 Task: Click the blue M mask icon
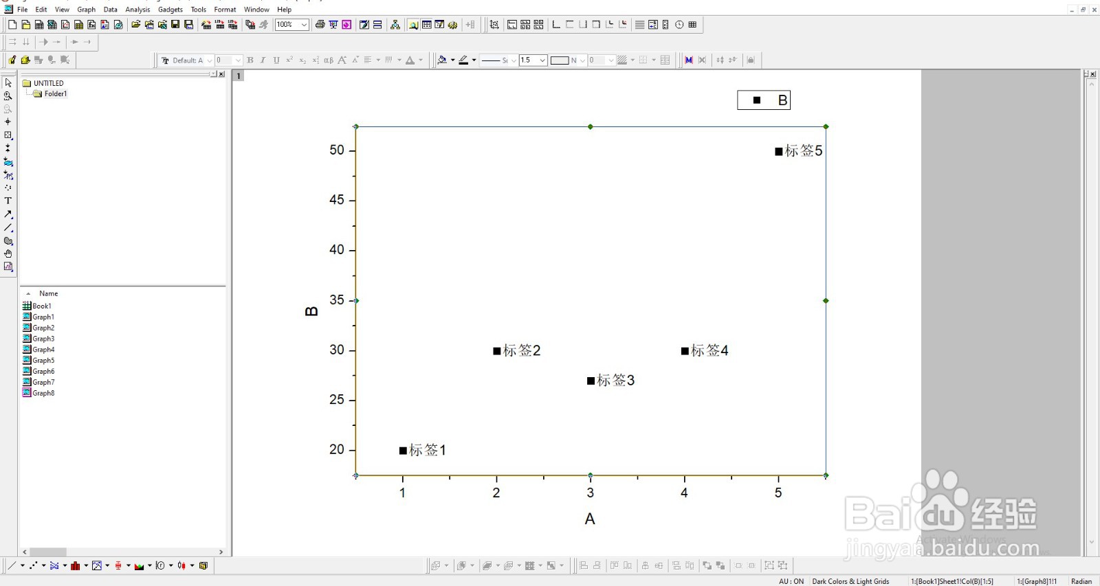click(x=688, y=60)
